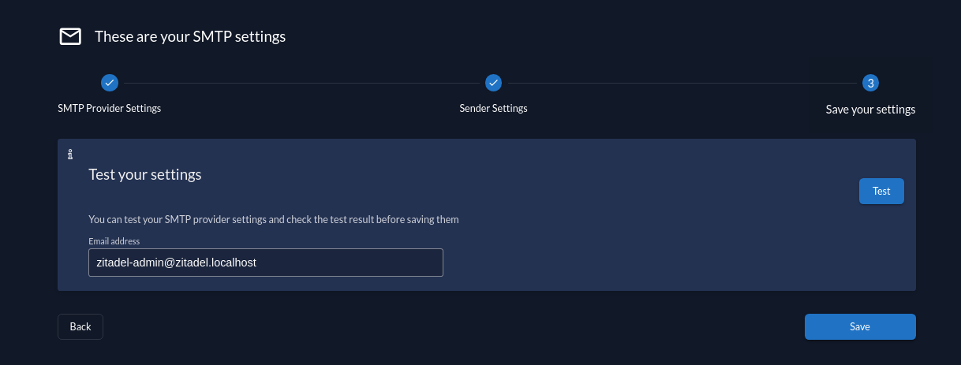Go to the SMTP Provider Settings step label

(x=110, y=108)
